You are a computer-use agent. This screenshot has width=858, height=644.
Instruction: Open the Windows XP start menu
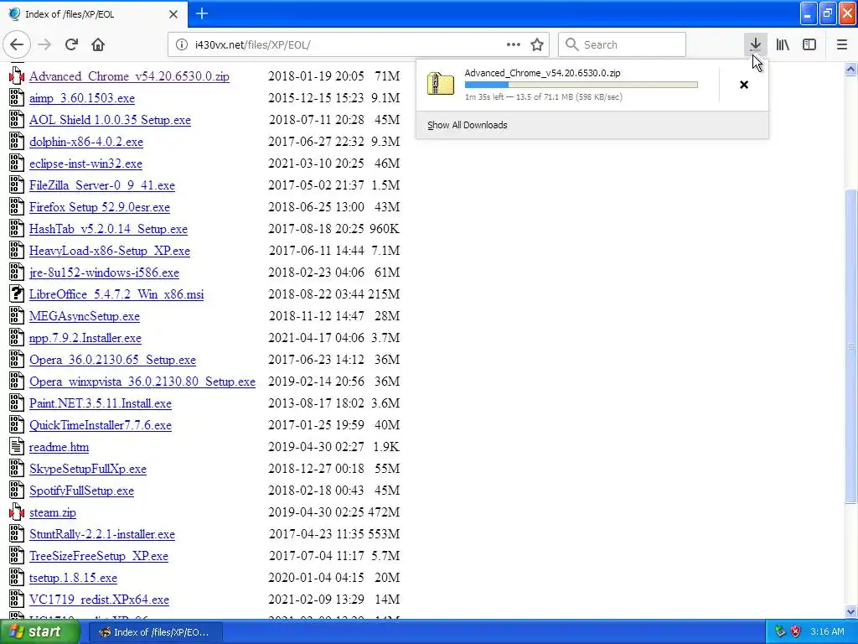point(39,631)
